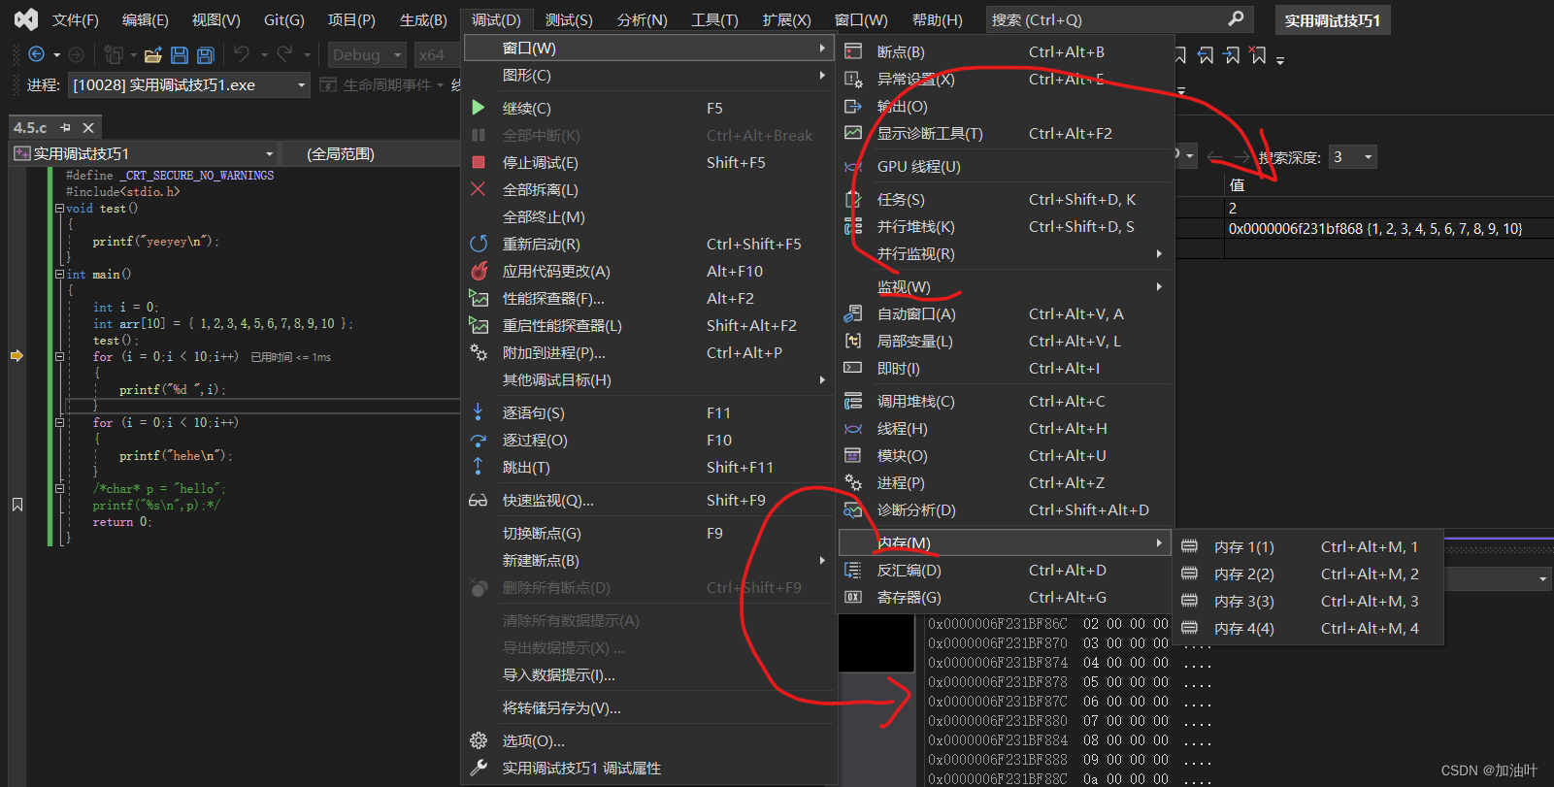Screen dimensions: 1554x787
Task: Click memory address 0x0000006F231BF870
Action: [997, 642]
